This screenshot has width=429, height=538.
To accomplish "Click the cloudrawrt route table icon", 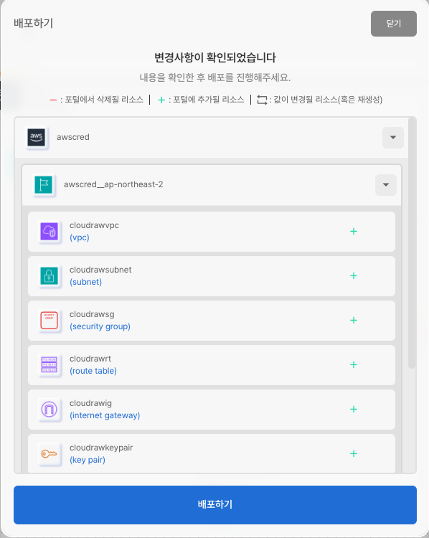I will (x=49, y=364).
